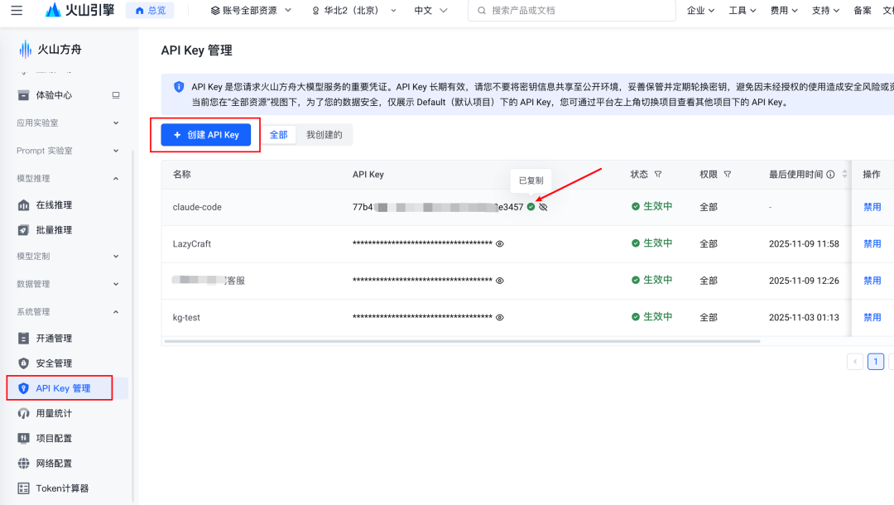The height and width of the screenshot is (505, 894).
Task: Click the hamburger menu icon top left
Action: coord(18,11)
